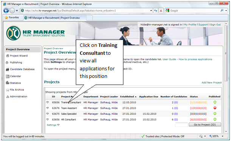Screen dimensions: 231x141
Task: Open the address bar history dropdown
Action: click(151, 11)
